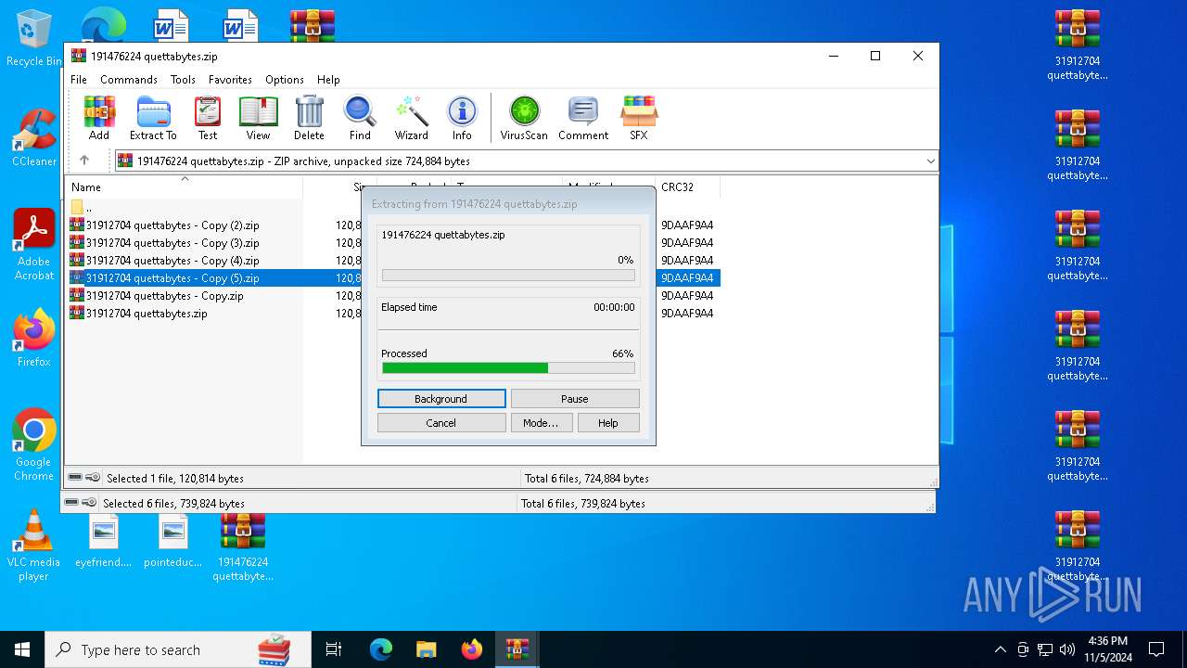Start VirusScan on the archive

pyautogui.click(x=524, y=118)
